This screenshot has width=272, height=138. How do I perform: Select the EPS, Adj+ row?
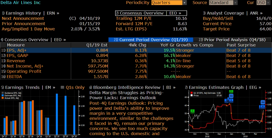(x=136, y=50)
